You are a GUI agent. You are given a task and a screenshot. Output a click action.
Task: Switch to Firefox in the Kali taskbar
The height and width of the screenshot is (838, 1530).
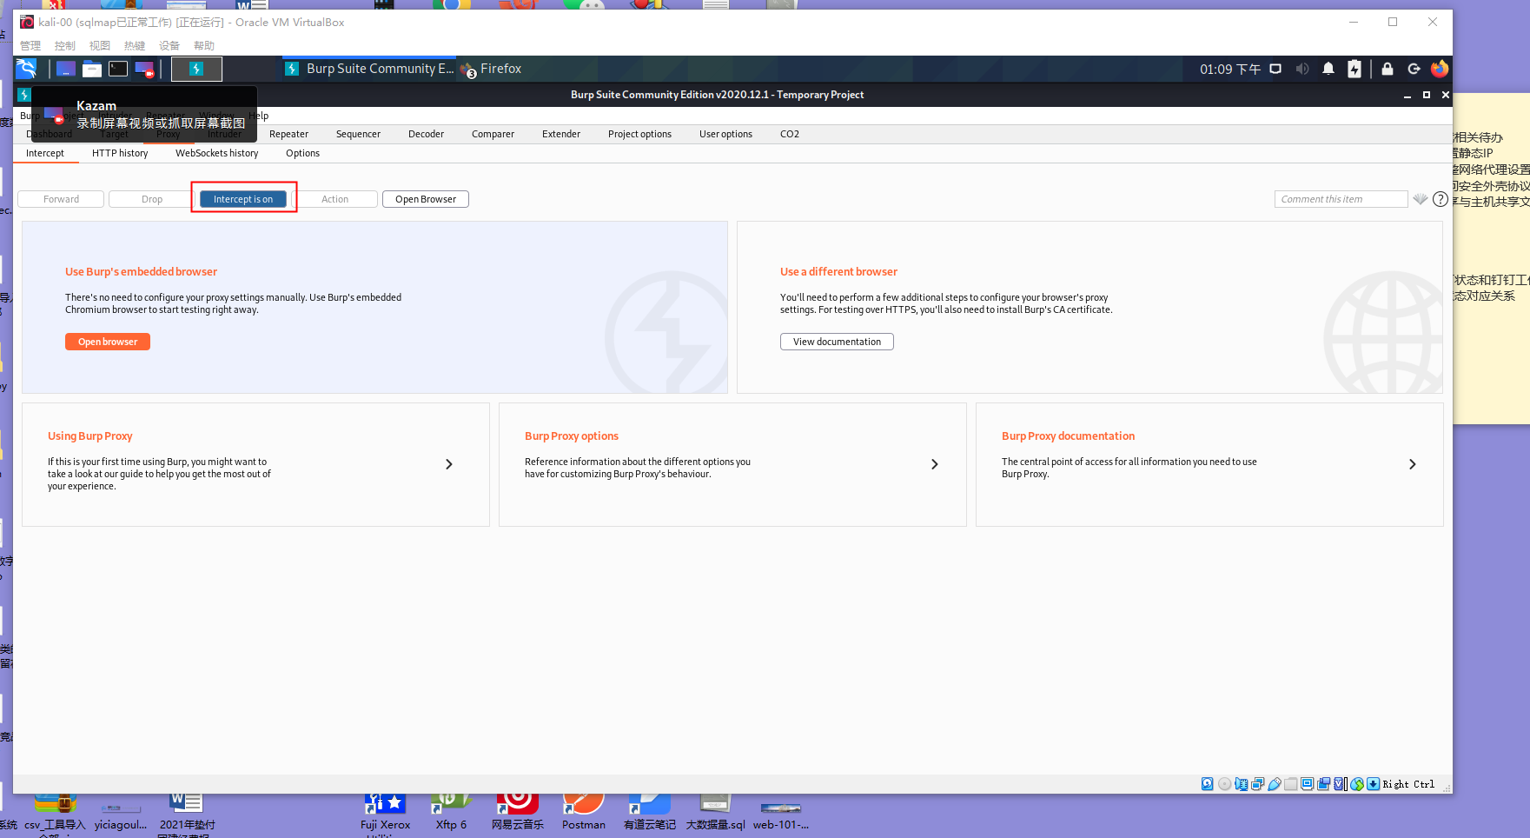(492, 69)
